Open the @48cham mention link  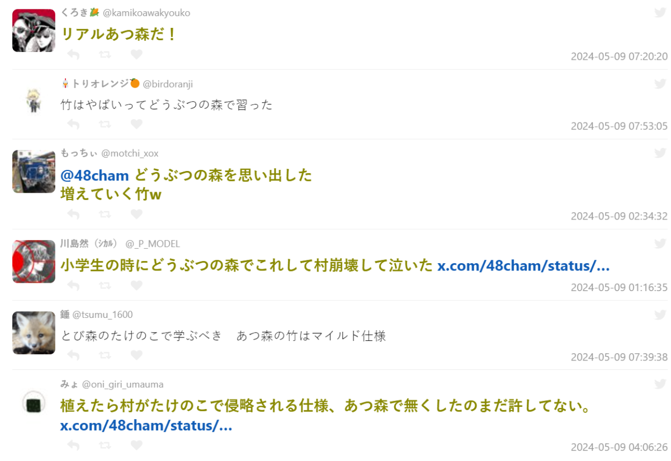pyautogui.click(x=95, y=175)
